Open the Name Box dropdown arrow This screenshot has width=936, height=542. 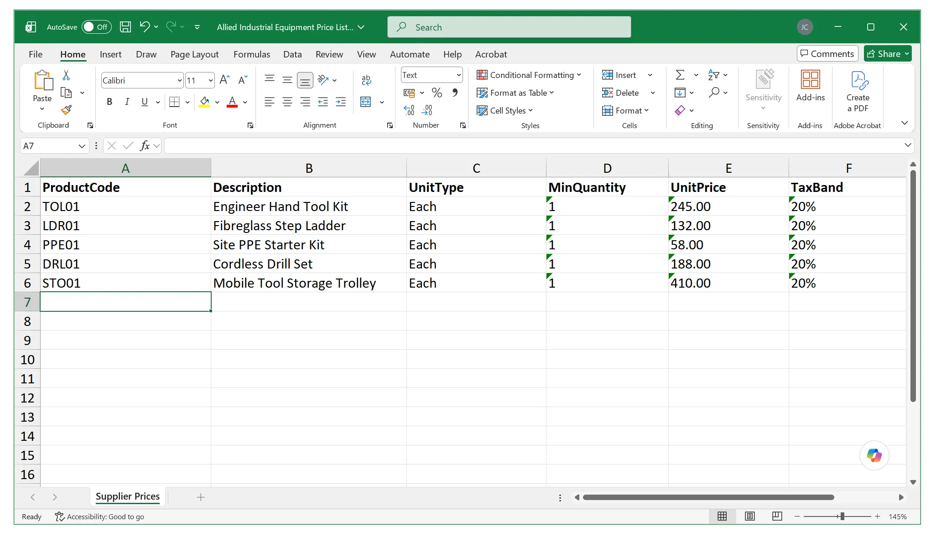click(x=82, y=146)
